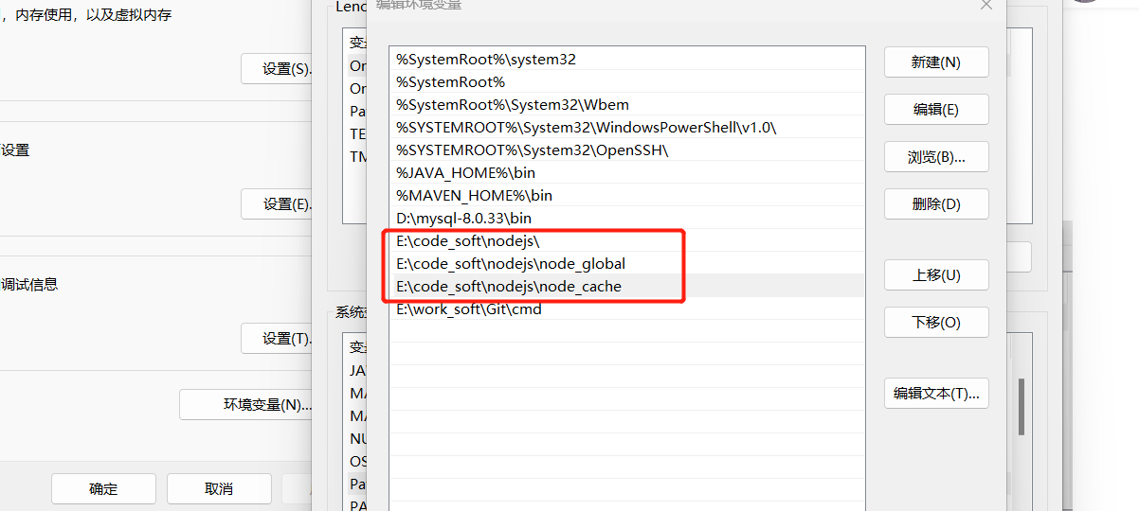This screenshot has width=1139, height=511.
Task: Open the 浏览(B)... folder browser
Action: coord(936,157)
